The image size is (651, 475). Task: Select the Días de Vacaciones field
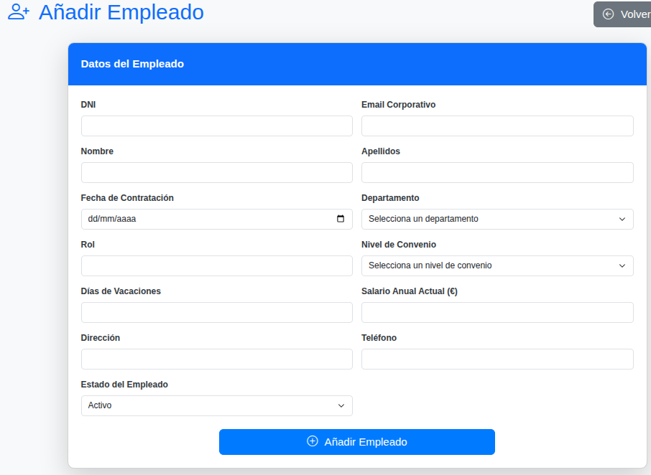(x=216, y=313)
